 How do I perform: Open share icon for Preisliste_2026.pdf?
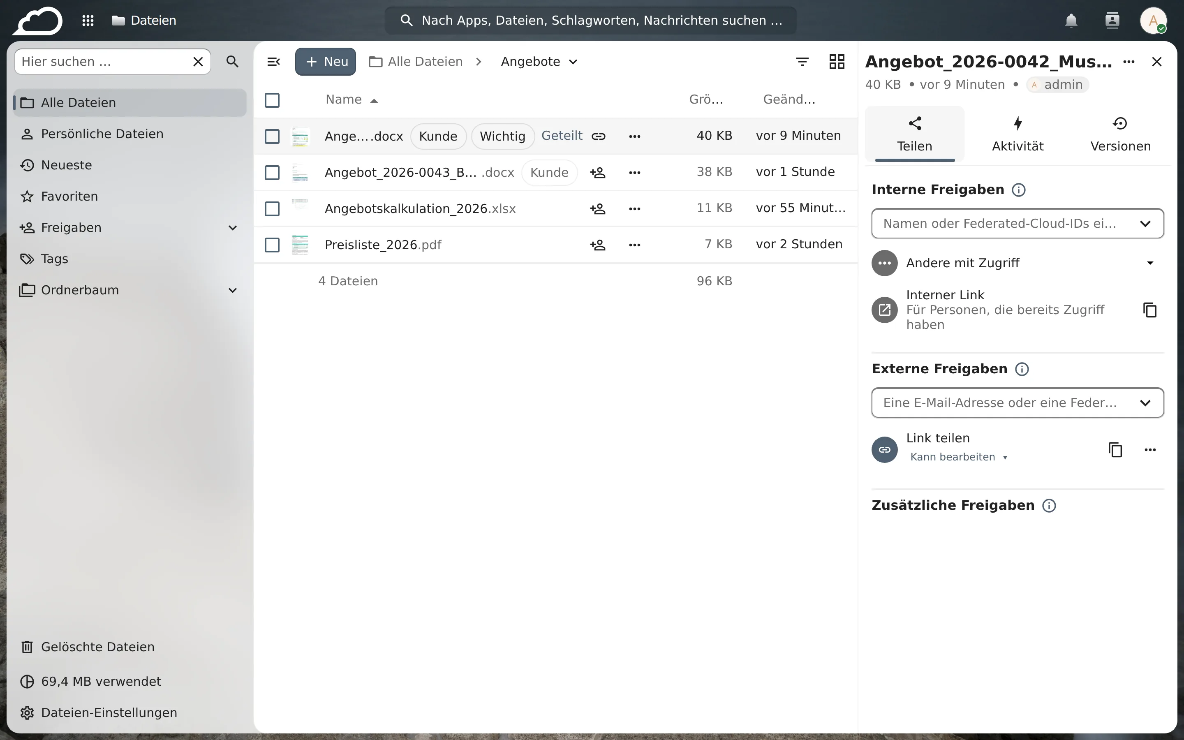[598, 245]
